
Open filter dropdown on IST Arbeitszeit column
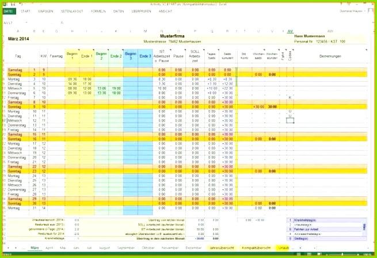[x=170, y=50]
